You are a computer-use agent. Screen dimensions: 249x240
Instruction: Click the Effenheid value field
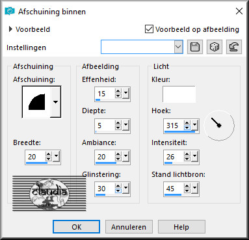105,94
